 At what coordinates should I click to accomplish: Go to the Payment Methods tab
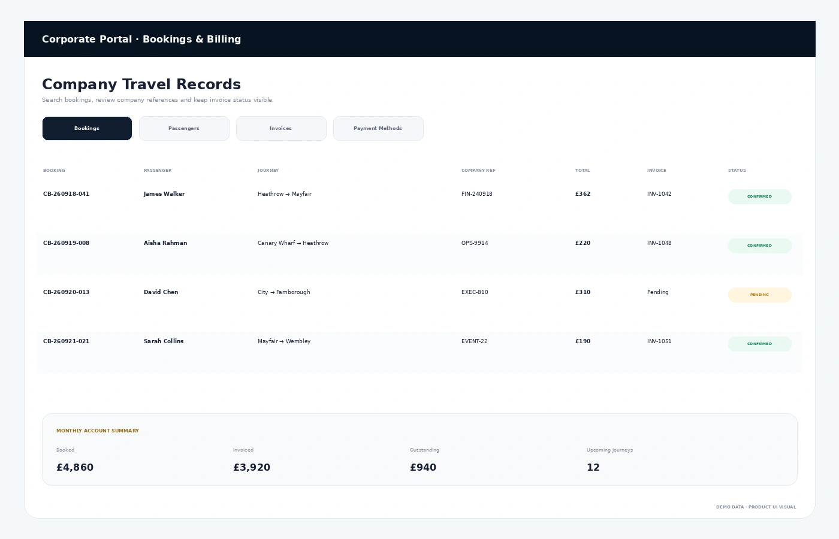pyautogui.click(x=378, y=128)
